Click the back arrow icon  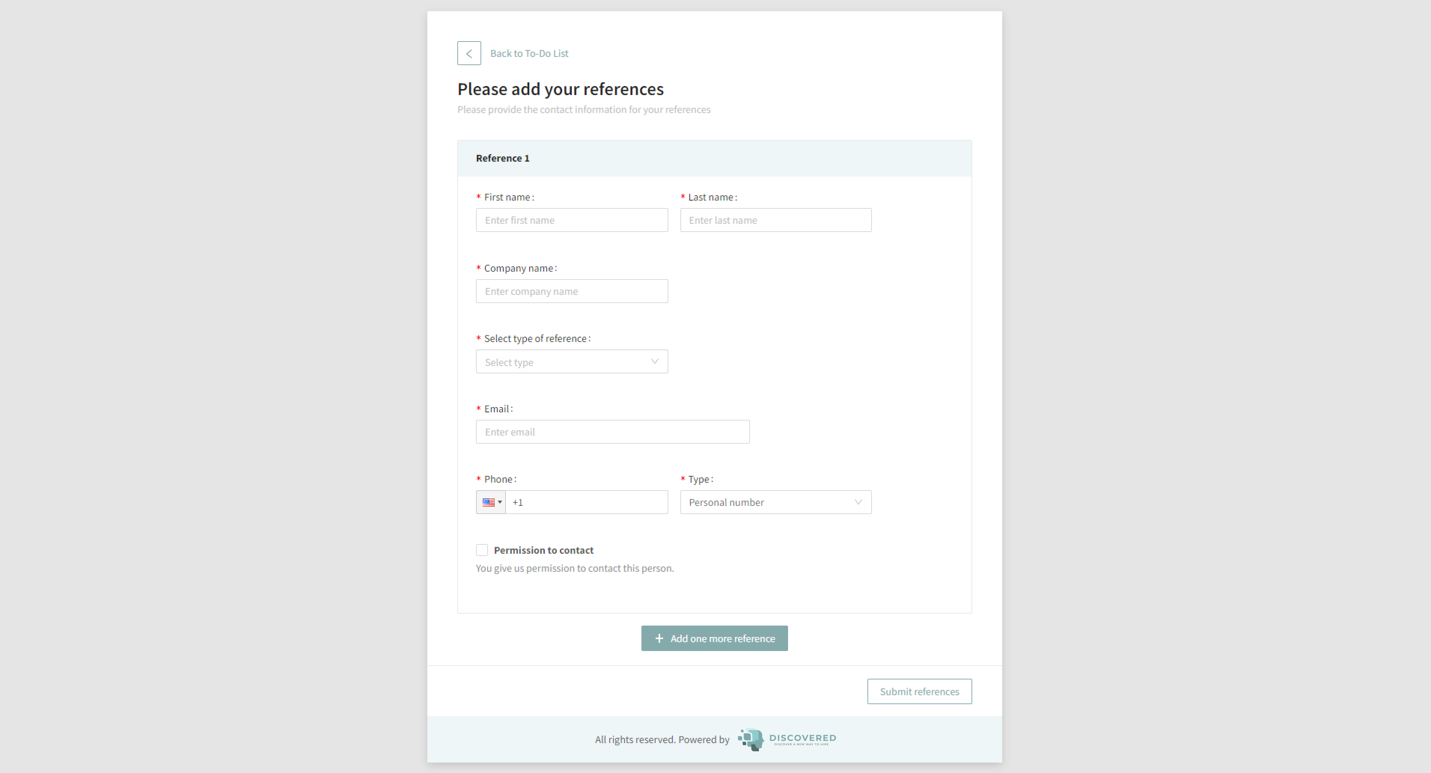coord(469,53)
